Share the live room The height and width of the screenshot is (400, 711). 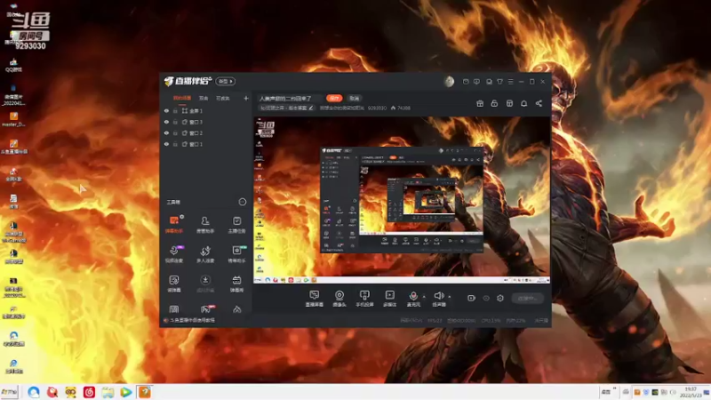point(539,103)
